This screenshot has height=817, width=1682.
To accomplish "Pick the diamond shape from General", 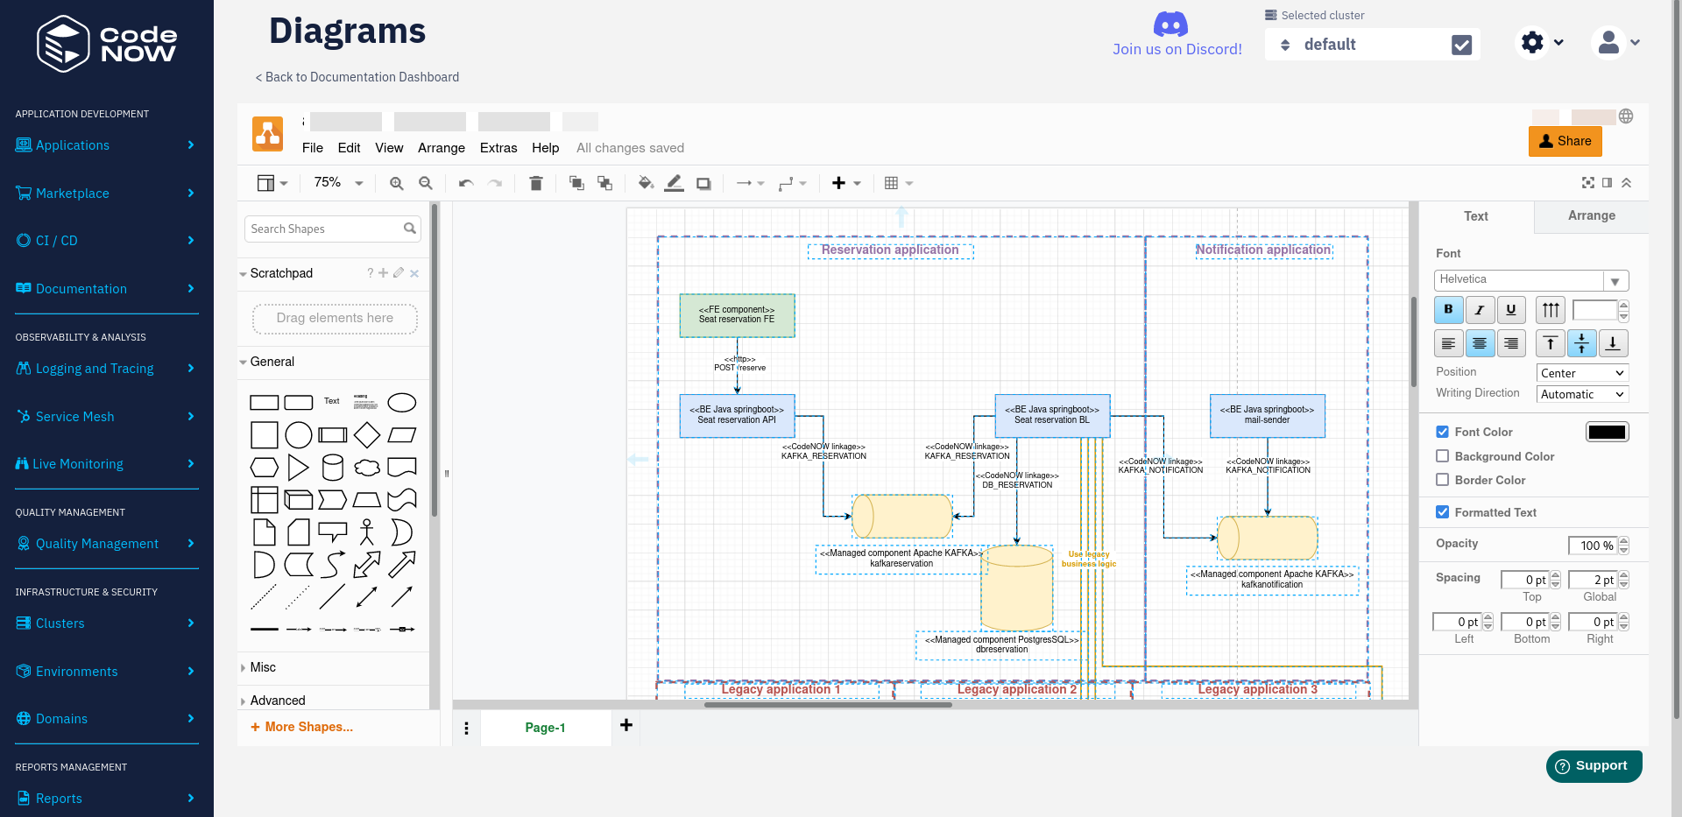I will (x=367, y=434).
